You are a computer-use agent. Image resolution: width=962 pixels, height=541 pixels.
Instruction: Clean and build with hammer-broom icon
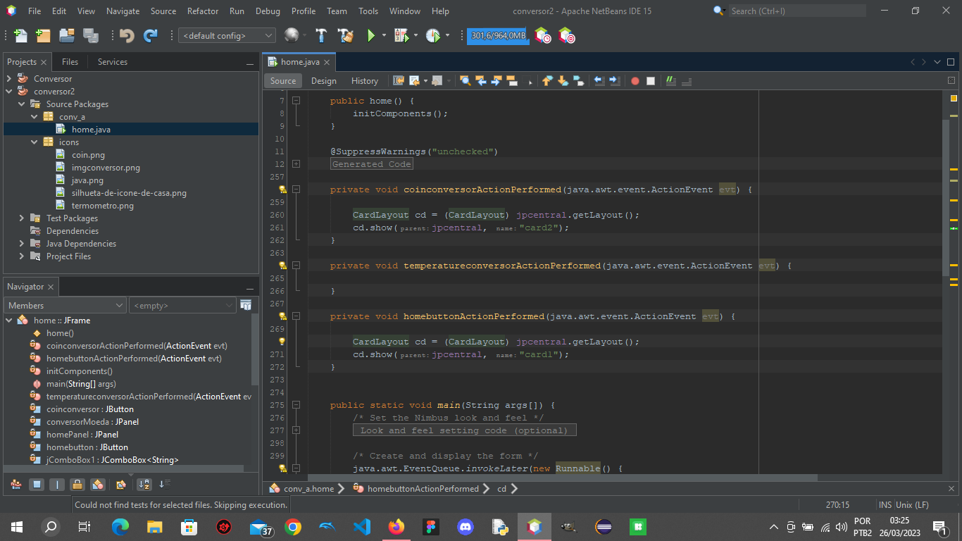345,35
